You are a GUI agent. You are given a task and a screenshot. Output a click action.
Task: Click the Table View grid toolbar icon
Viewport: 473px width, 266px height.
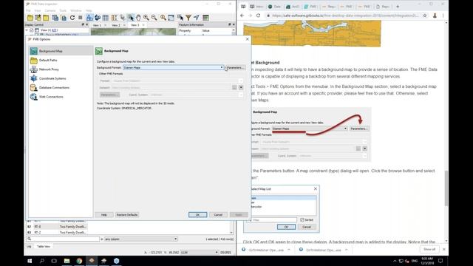tap(106, 18)
